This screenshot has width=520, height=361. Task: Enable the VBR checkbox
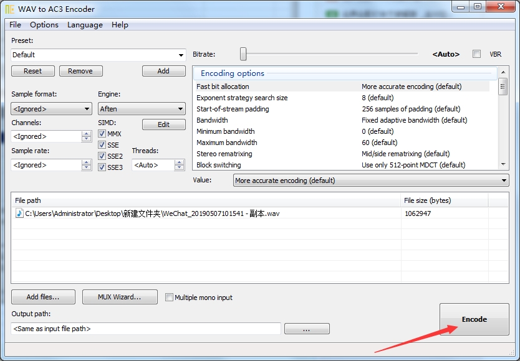point(476,54)
